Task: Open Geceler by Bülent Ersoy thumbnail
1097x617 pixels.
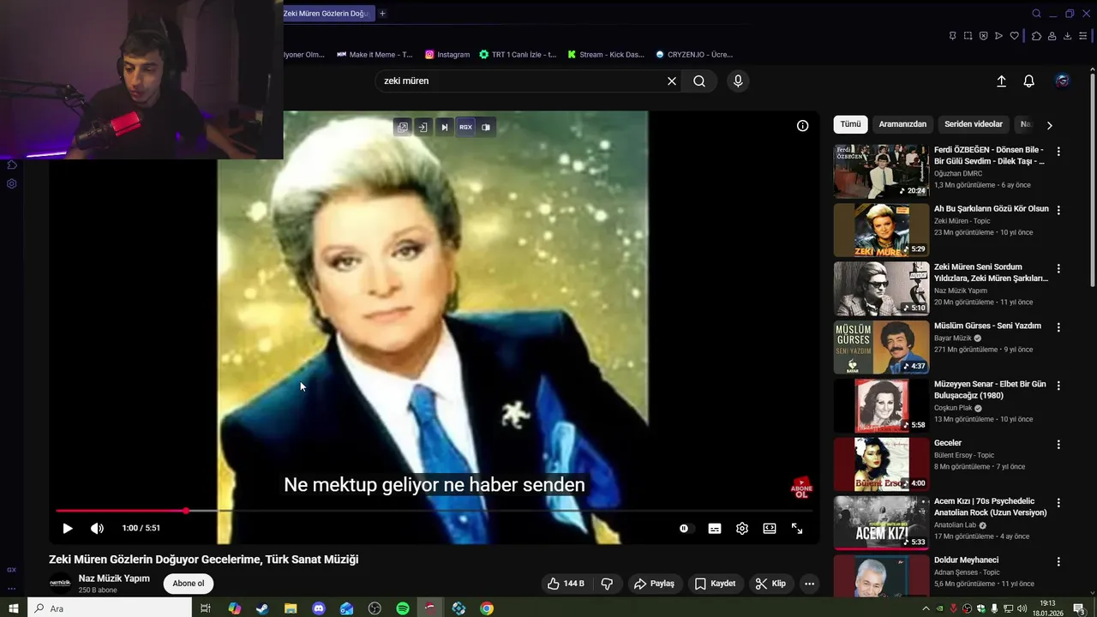Action: click(881, 464)
